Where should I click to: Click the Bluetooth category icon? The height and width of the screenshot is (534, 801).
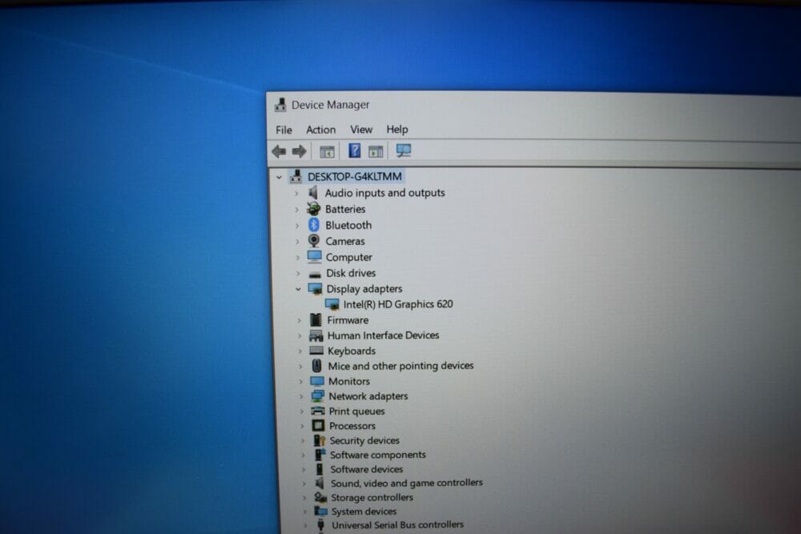tap(314, 225)
